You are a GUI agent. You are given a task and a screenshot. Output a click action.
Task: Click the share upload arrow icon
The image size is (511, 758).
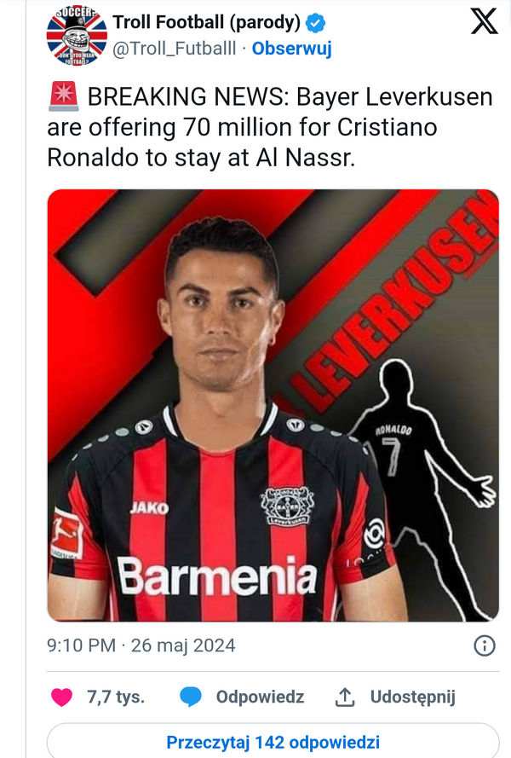pos(345,697)
